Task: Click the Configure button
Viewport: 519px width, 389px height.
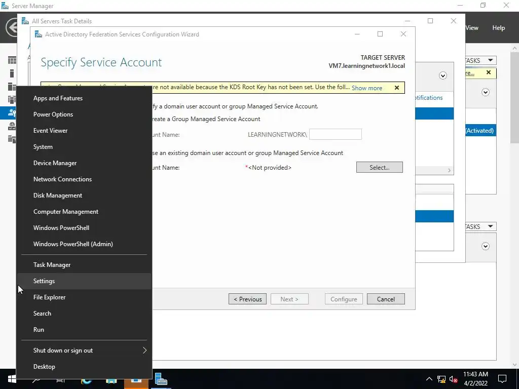Action: (344, 299)
